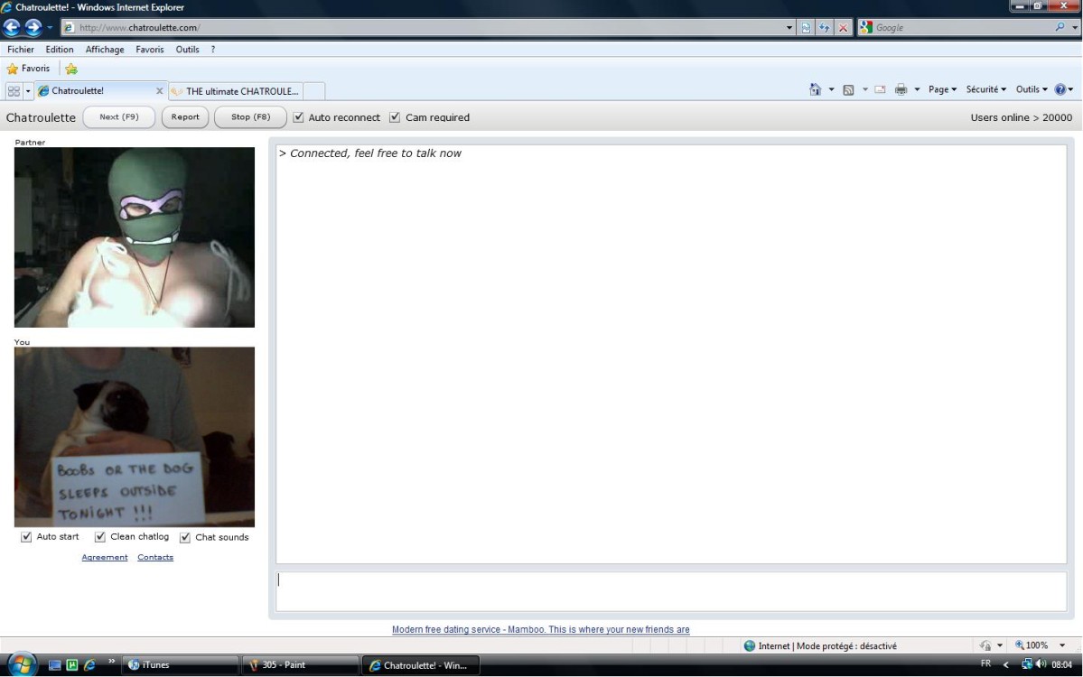Launch the green quick launch app icon
The height and width of the screenshot is (677, 1083).
(x=72, y=665)
